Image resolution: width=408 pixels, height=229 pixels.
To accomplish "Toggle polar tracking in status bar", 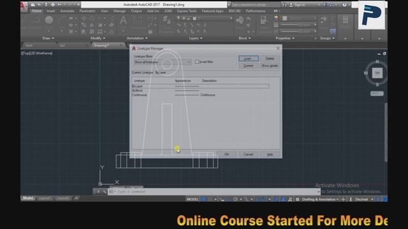I will [x=235, y=199].
